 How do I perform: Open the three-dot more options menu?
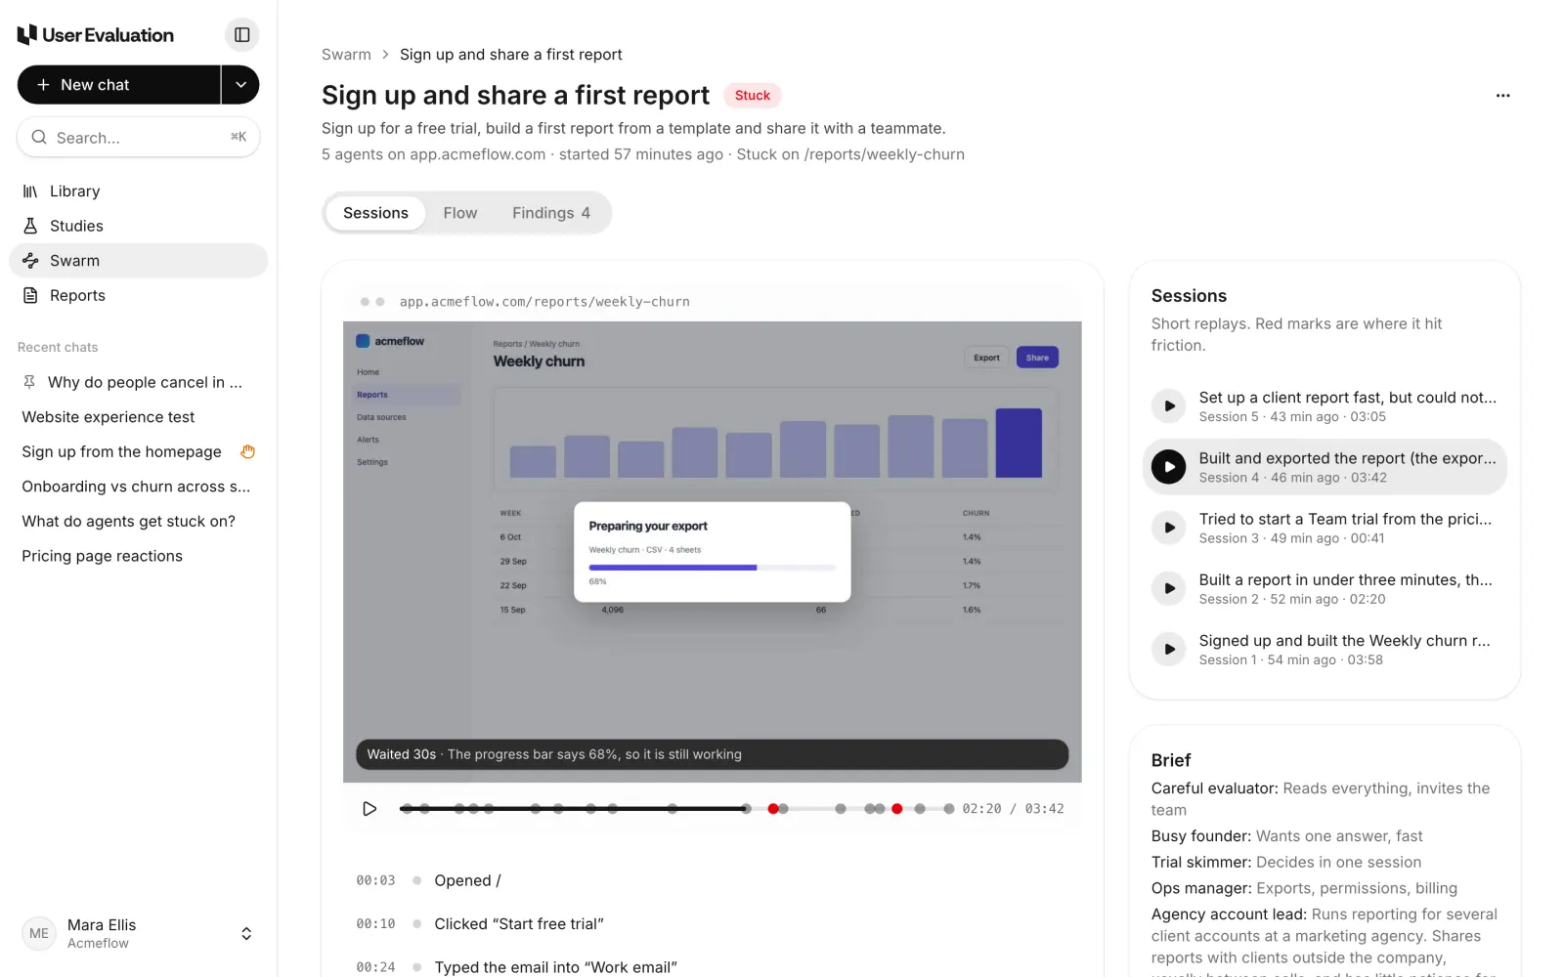click(x=1502, y=96)
